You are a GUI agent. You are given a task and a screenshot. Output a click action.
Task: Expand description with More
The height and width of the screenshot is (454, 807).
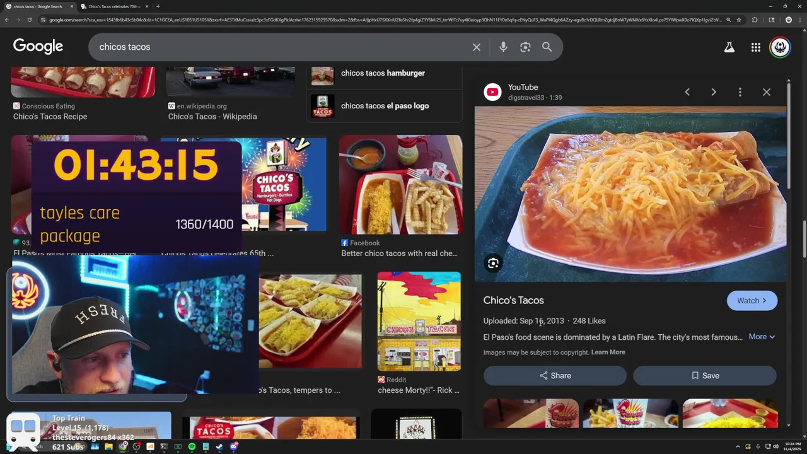coord(762,337)
